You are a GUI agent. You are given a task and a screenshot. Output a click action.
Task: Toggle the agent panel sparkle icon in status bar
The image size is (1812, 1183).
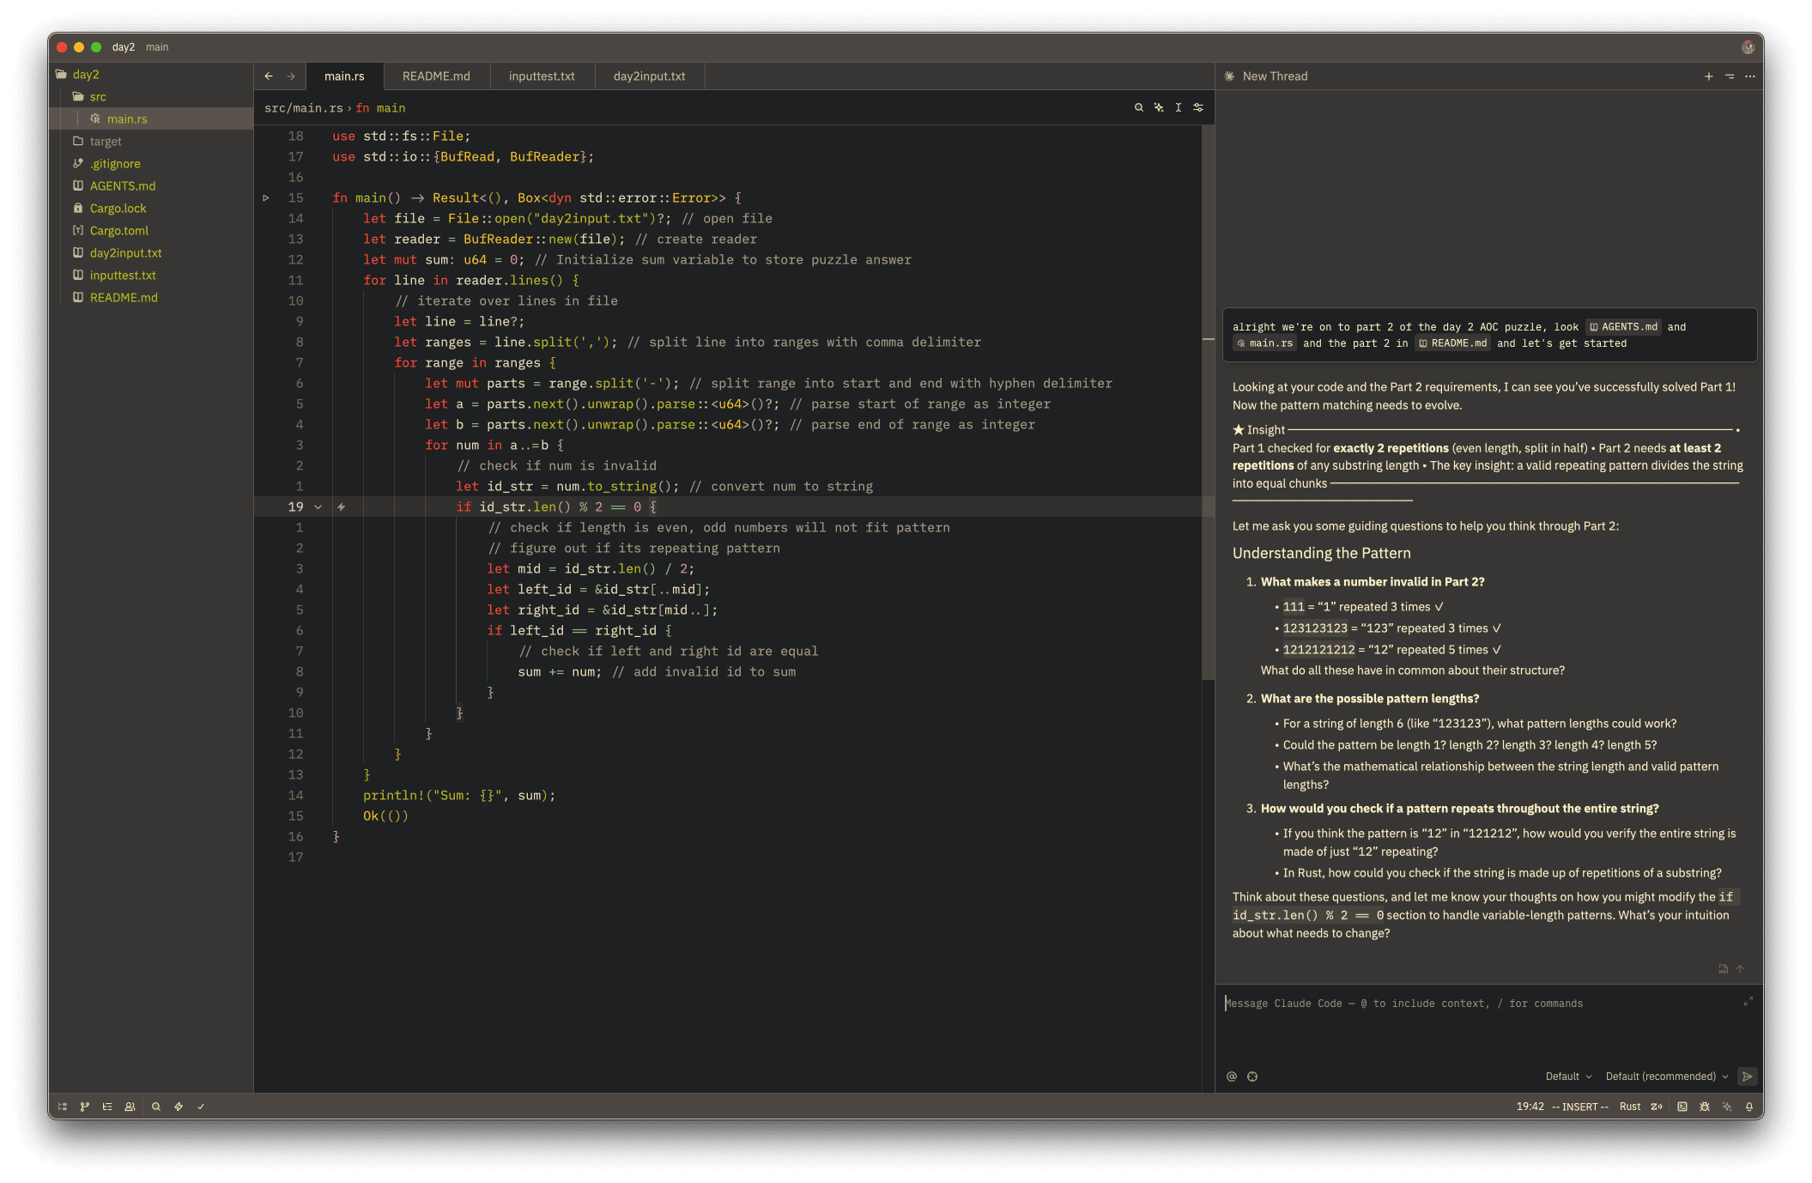pyautogui.click(x=1726, y=1107)
